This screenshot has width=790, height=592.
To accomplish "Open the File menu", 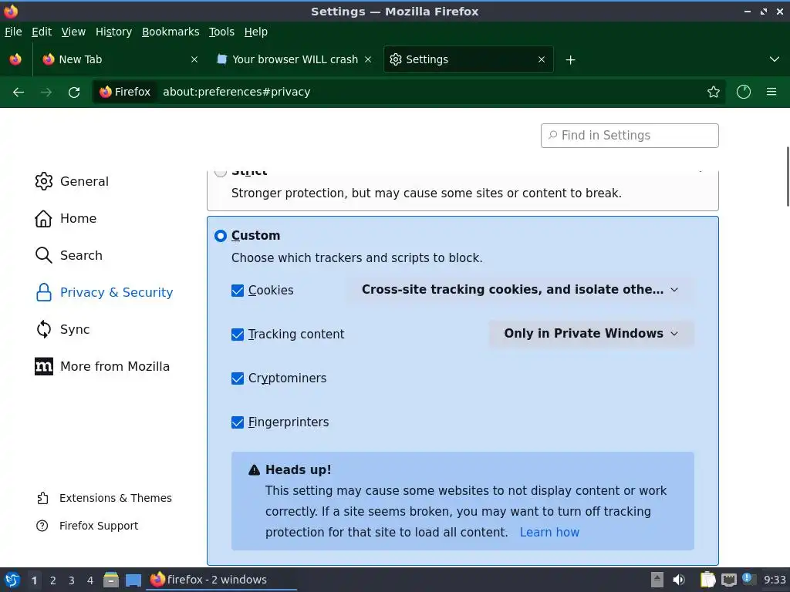I will (13, 32).
